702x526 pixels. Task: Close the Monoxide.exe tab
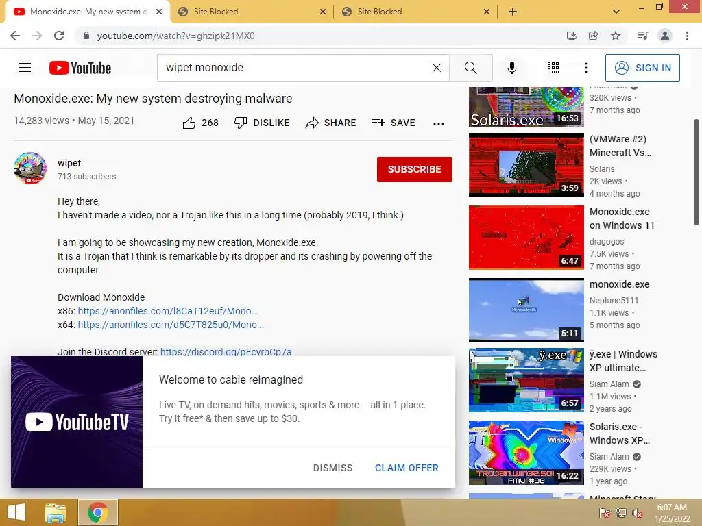tap(159, 12)
